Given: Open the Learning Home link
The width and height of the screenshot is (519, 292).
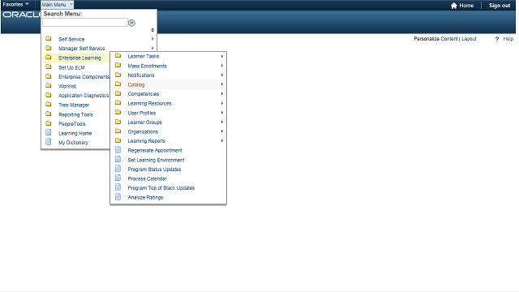Looking at the screenshot, I should tap(75, 133).
